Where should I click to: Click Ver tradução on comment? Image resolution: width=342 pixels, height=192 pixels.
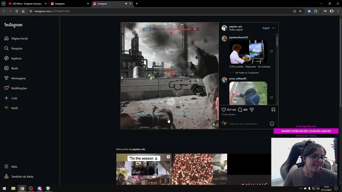point(264,67)
